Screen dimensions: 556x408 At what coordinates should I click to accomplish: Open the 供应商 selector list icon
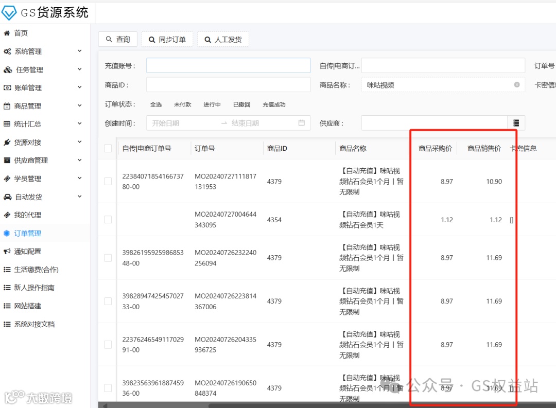pos(516,123)
